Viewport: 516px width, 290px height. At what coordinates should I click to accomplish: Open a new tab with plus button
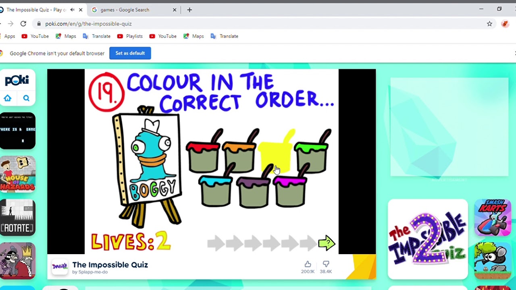tap(189, 10)
